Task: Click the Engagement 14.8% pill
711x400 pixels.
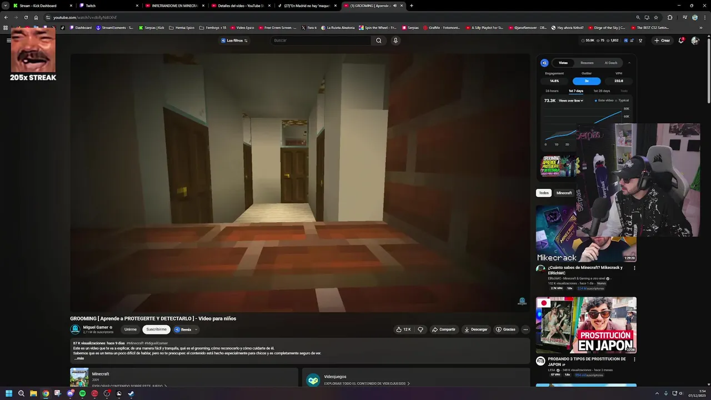Action: click(554, 81)
